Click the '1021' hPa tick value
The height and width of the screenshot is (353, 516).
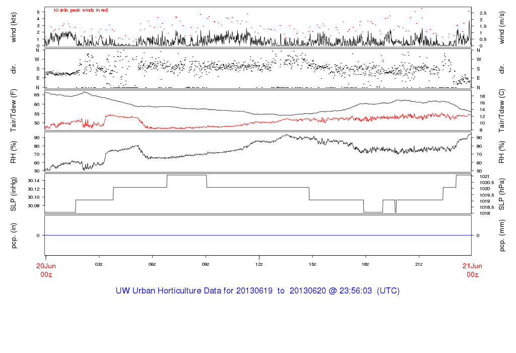click(485, 177)
